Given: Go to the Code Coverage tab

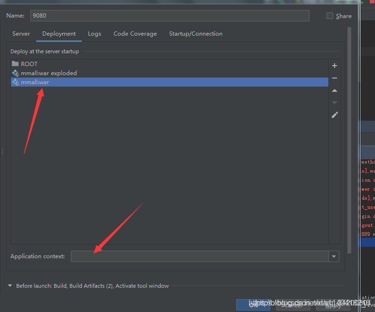Looking at the screenshot, I should coord(135,34).
